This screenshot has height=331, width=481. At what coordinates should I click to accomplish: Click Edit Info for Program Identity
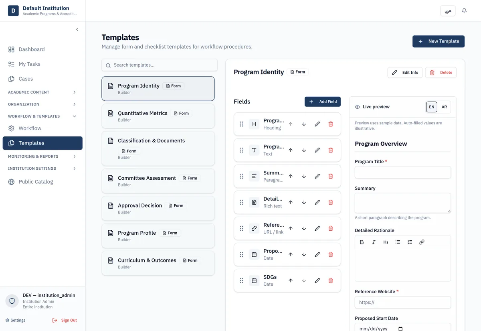(x=405, y=73)
